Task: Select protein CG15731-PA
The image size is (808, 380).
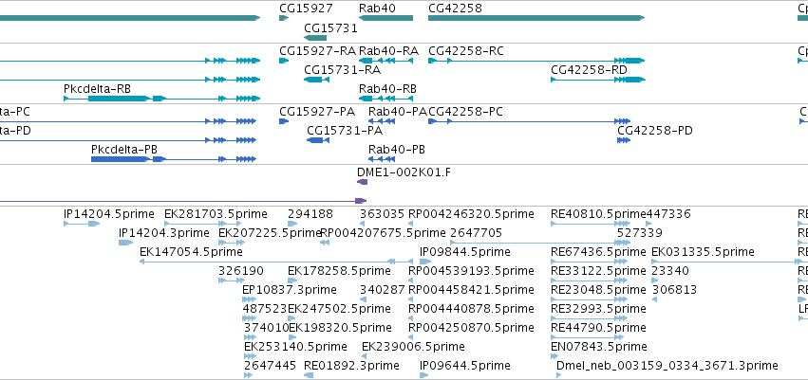Action: pos(345,131)
